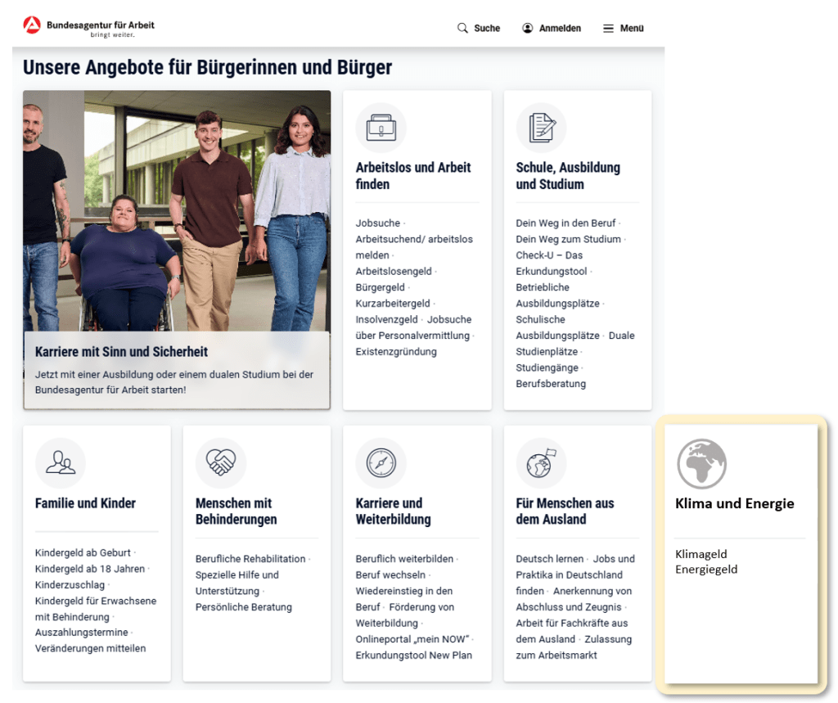This screenshot has width=838, height=703.
Task: Click the Bundesagentur für Arbeit logo
Action: (88, 28)
